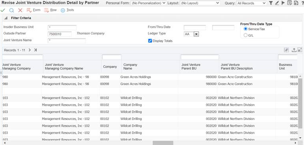Click the Outside Partner field
Viewport: 304px width, 145px height.
60,34
